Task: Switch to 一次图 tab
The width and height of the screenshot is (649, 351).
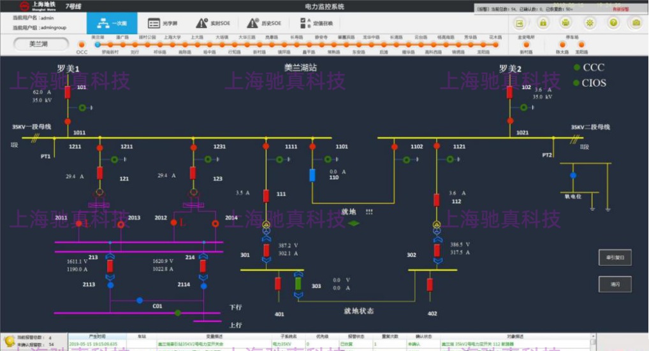Action: point(112,23)
